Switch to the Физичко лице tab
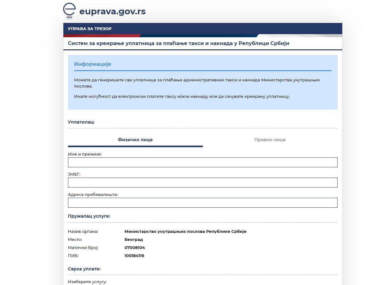The image size is (387, 285). coord(135,140)
